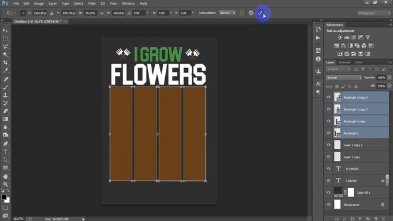Open the Actions panel icon
This screenshot has height=221, width=393.
coord(318,38)
